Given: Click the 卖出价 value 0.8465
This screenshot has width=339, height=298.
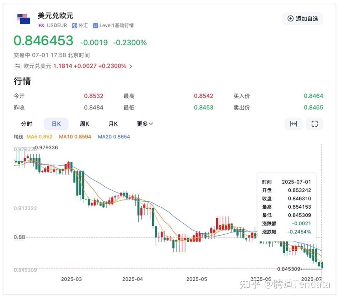Looking at the screenshot, I should (x=314, y=108).
